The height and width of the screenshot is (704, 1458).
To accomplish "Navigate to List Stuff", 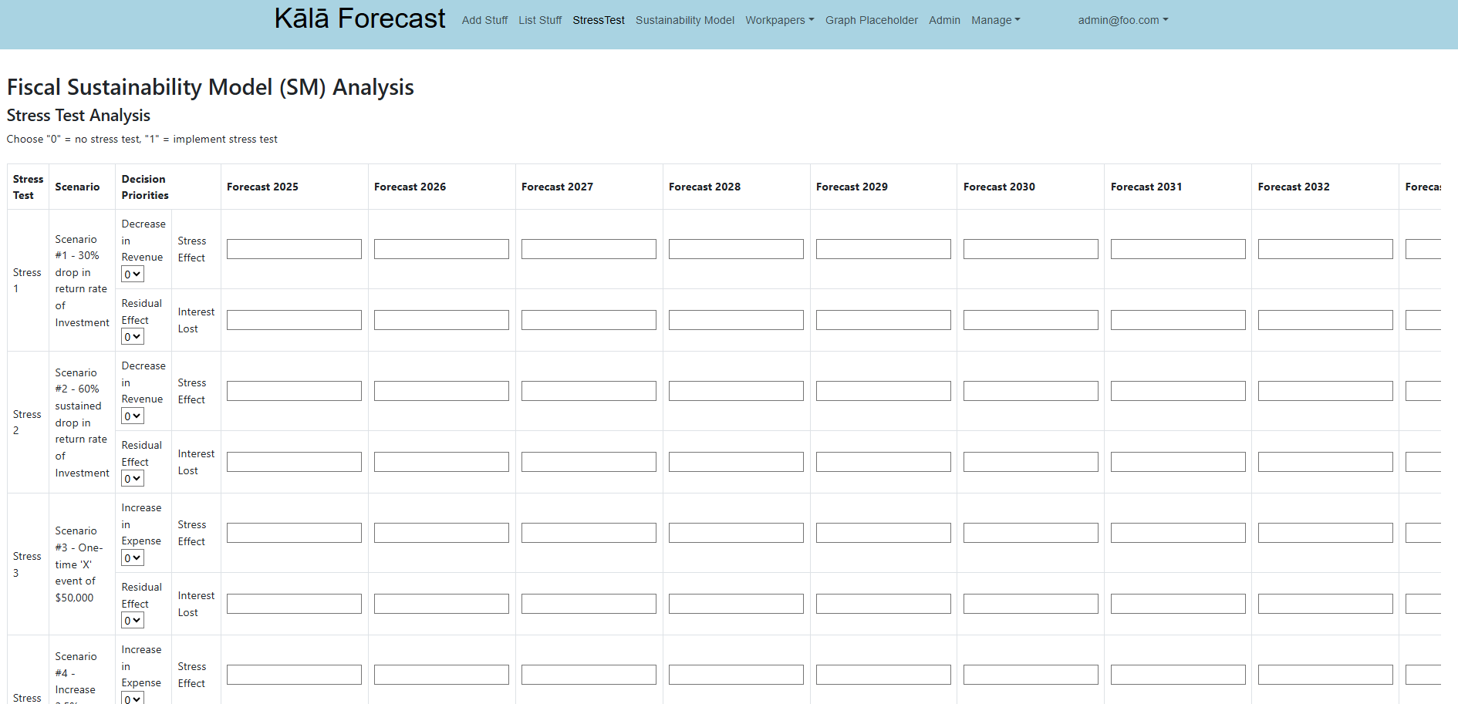I will (540, 20).
